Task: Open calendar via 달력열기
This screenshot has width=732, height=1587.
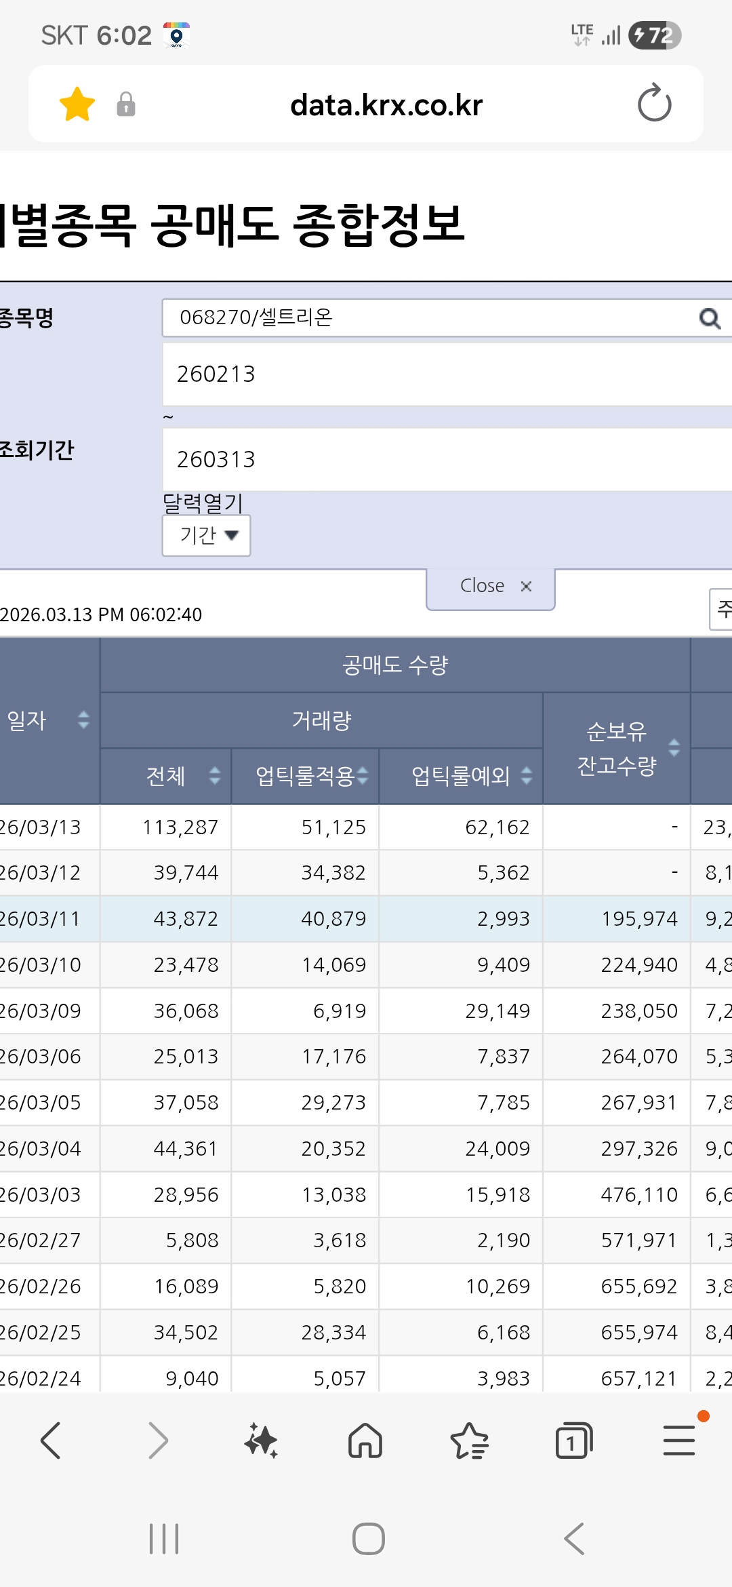Action: pos(203,503)
